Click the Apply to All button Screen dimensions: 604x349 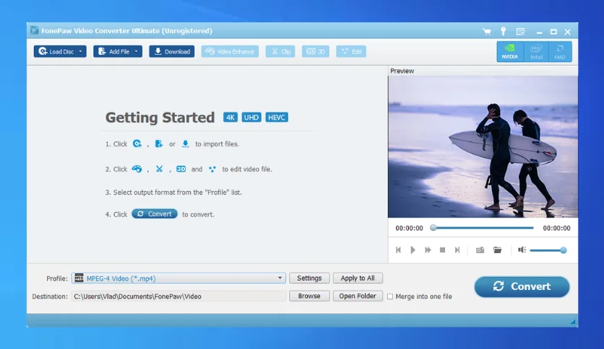(358, 278)
